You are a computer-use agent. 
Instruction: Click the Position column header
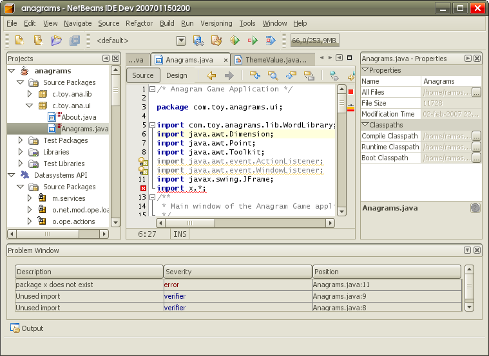pyautogui.click(x=387, y=272)
